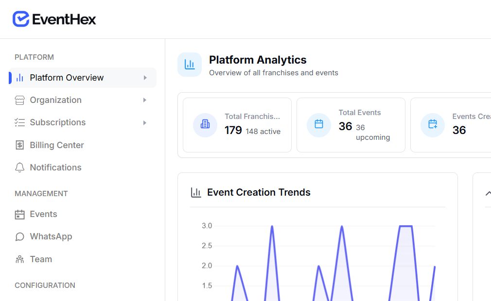
Task: Open the Subscriptions menu item
Action: [x=82, y=122]
